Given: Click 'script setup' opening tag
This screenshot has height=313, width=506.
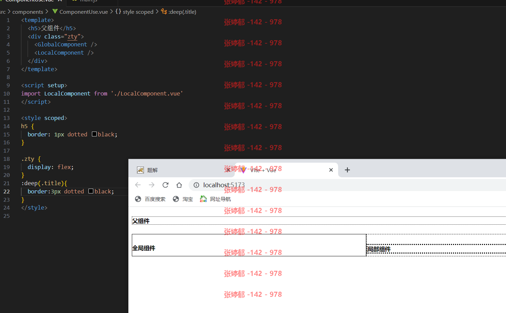Looking at the screenshot, I should tap(44, 85).
